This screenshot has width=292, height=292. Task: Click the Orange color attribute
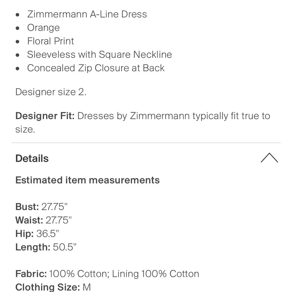(x=43, y=27)
